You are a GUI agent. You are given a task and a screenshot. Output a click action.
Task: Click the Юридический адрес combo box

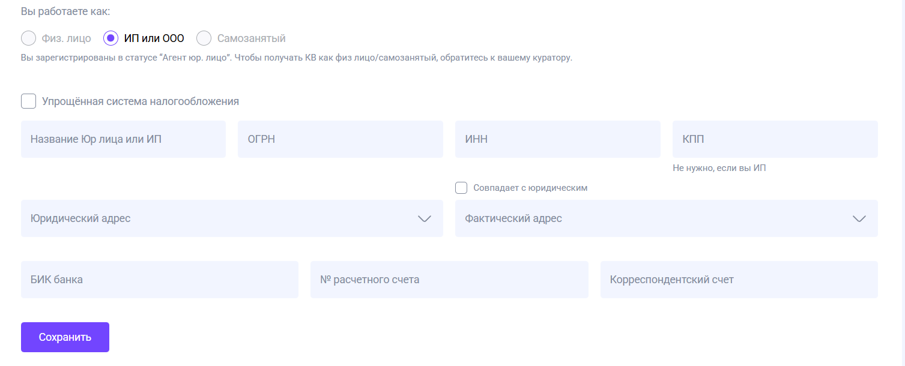tap(216, 218)
